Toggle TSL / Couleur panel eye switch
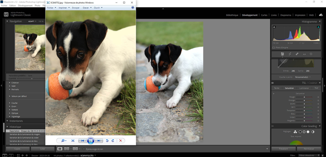This screenshot has width=326, height=157. click(273, 83)
